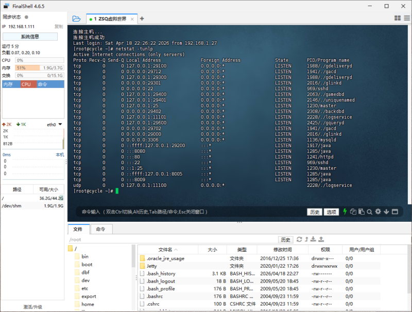The image size is (412, 312).
Task: Select the boot folder in tree
Action: pos(83,265)
